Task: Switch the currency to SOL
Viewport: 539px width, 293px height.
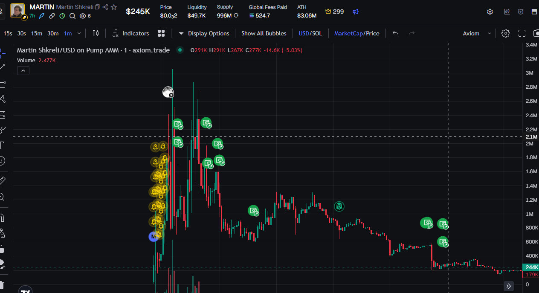Action: [317, 33]
